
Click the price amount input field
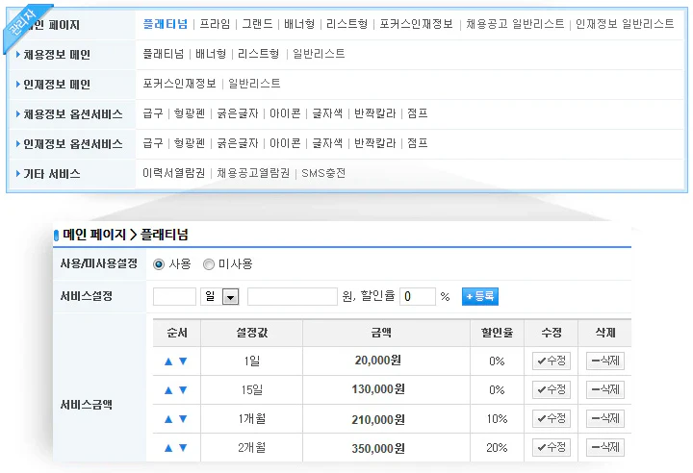(x=293, y=296)
